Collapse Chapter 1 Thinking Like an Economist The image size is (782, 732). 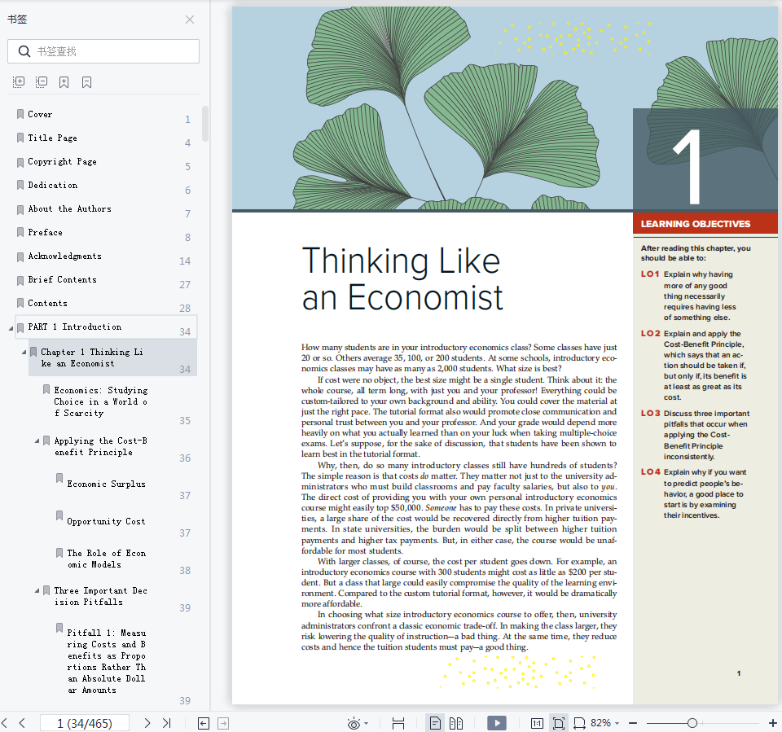[24, 352]
